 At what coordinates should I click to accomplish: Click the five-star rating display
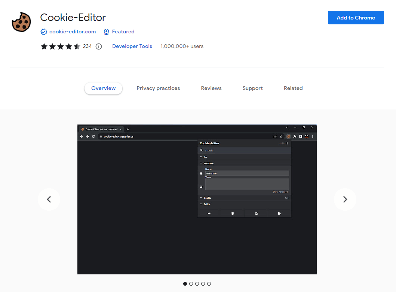point(60,46)
